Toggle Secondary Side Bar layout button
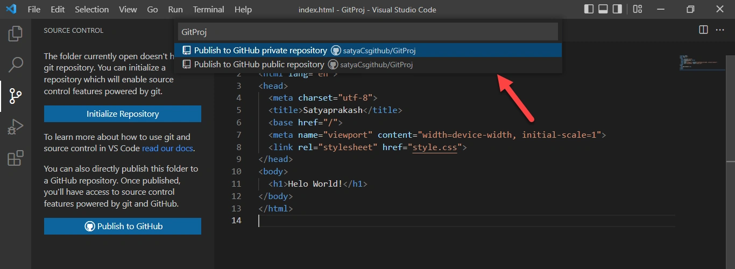The height and width of the screenshot is (269, 735). (x=617, y=9)
